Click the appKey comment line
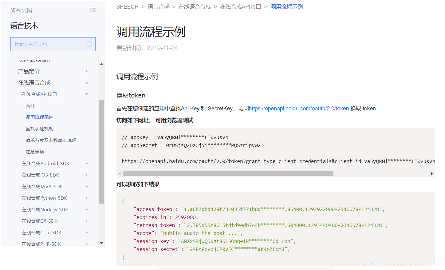 point(175,137)
